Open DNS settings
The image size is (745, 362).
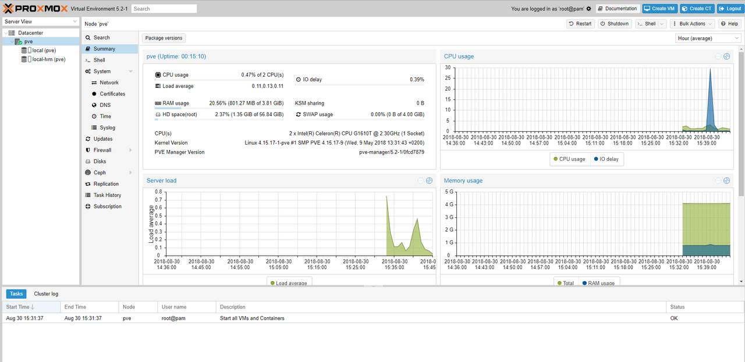pos(110,105)
